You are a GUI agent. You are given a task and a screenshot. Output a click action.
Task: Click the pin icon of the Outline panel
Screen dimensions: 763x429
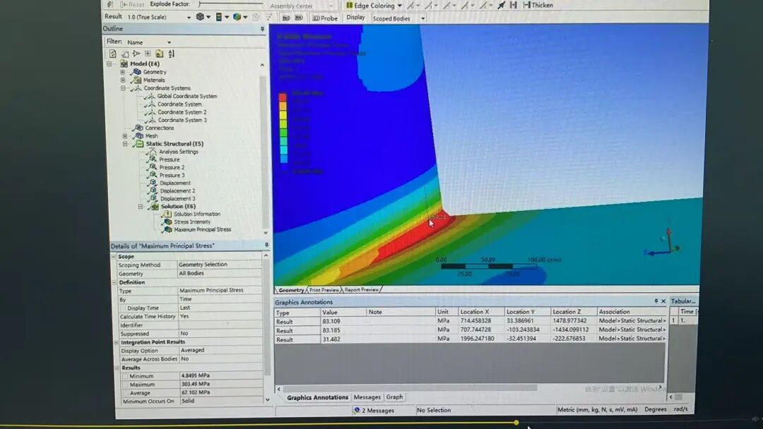pos(262,29)
